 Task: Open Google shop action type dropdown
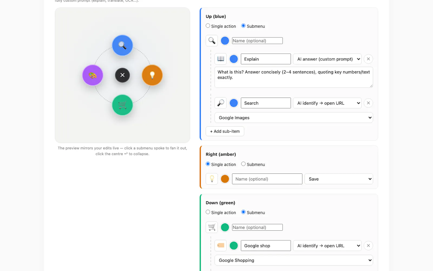click(327, 246)
